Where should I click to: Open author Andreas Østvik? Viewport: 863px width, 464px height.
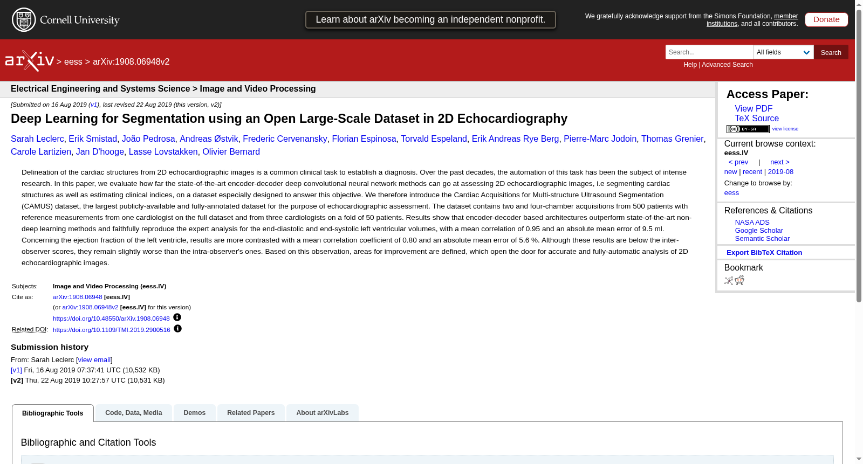[x=209, y=139]
